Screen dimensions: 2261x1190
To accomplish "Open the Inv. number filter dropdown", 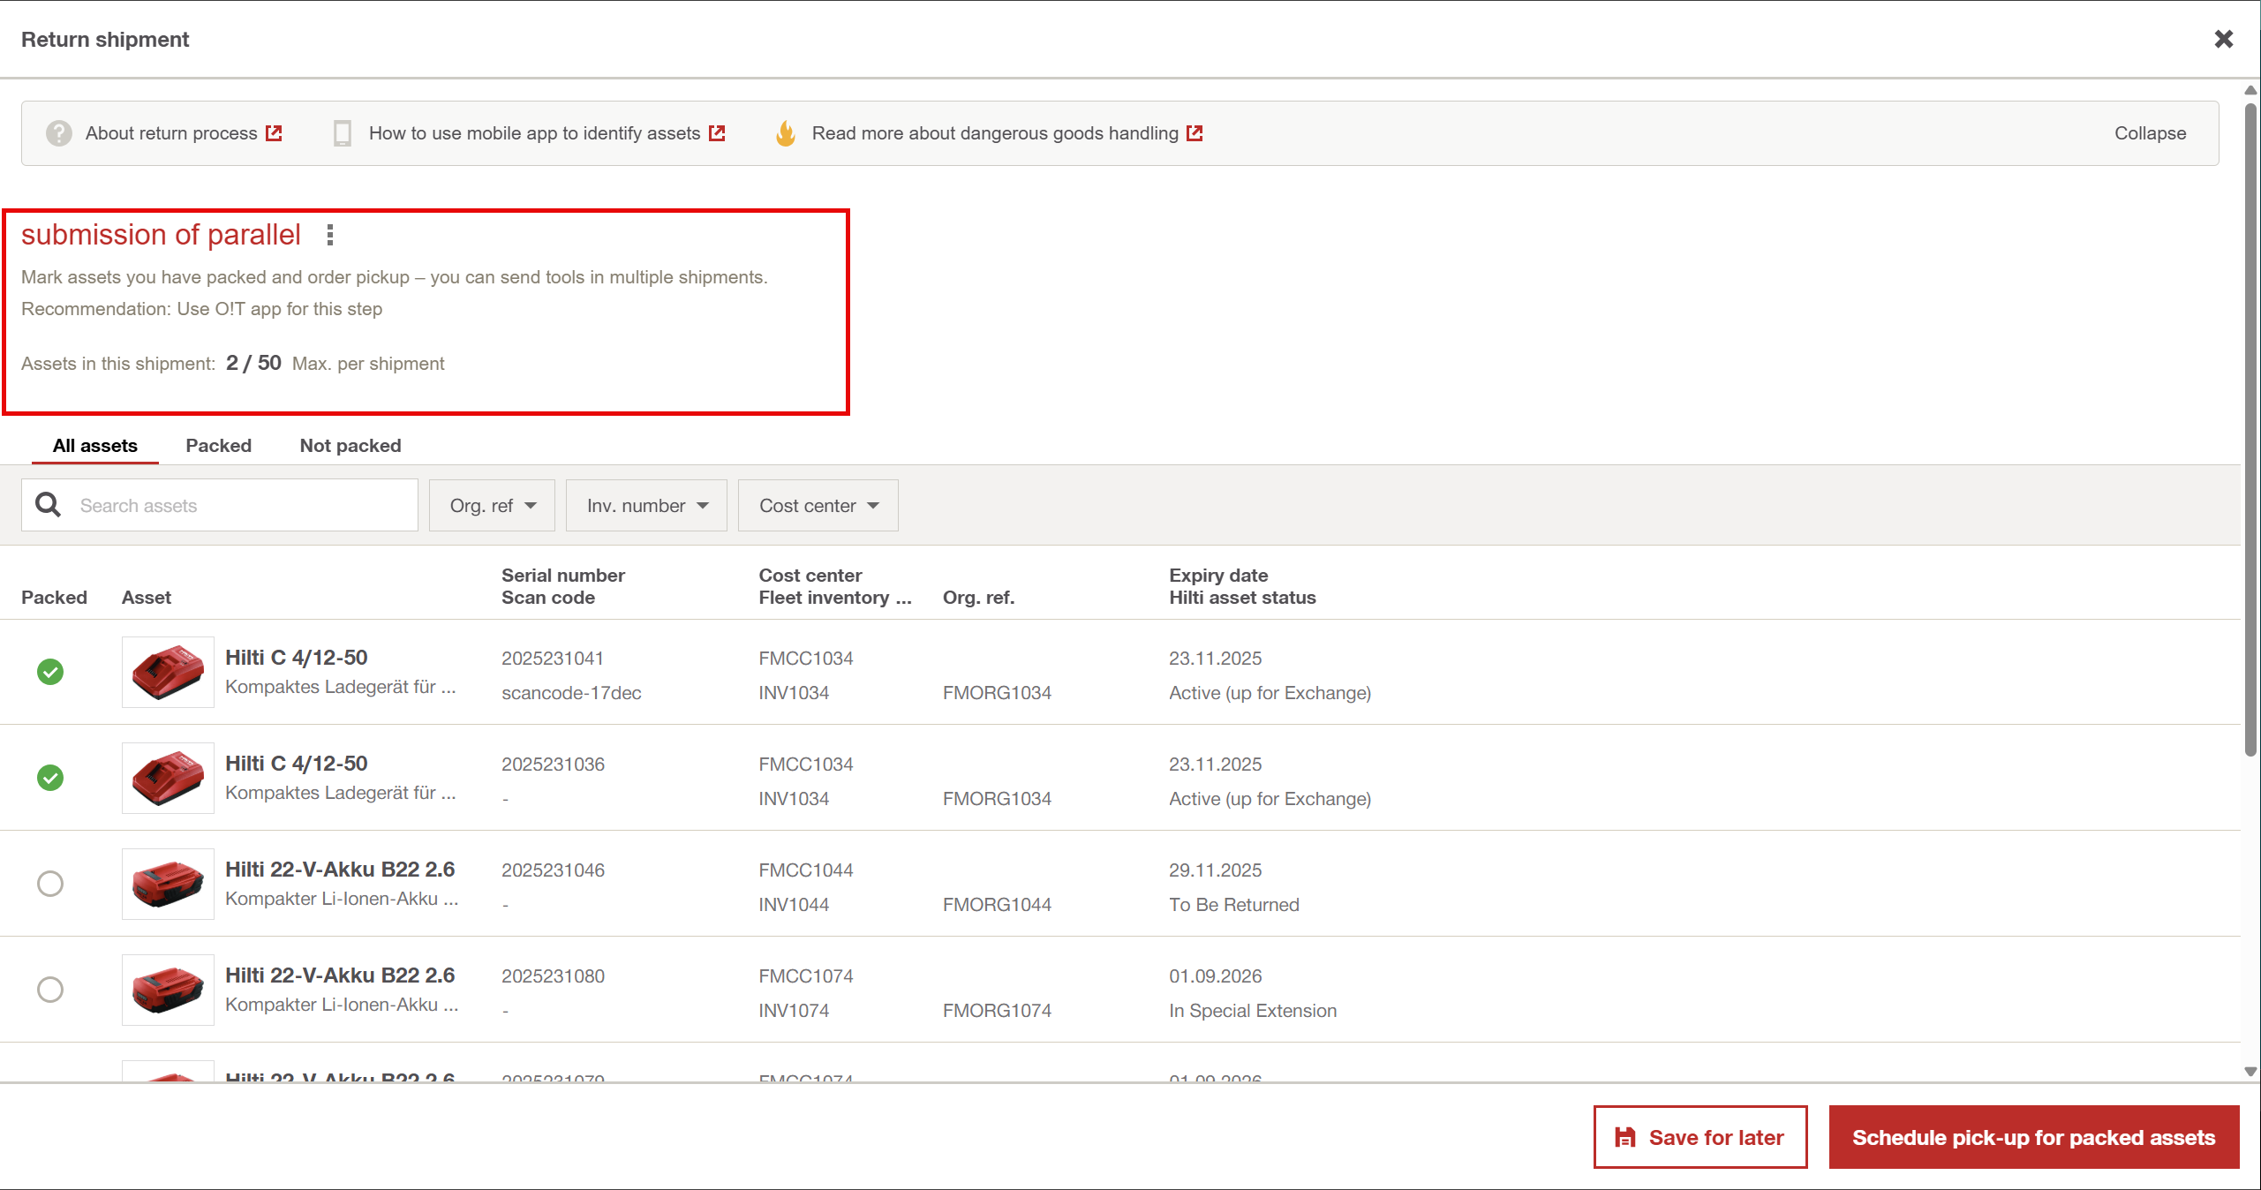I will point(646,506).
